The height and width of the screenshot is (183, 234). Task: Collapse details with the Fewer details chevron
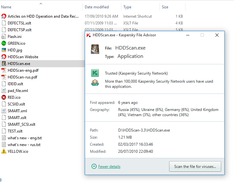tap(94, 167)
